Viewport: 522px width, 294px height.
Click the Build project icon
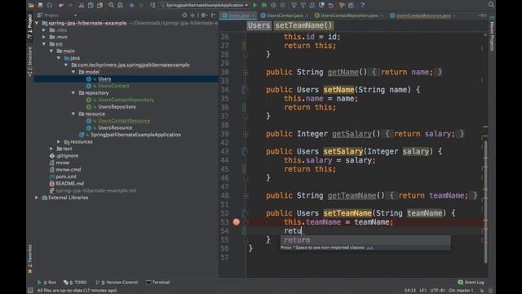tap(153, 5)
